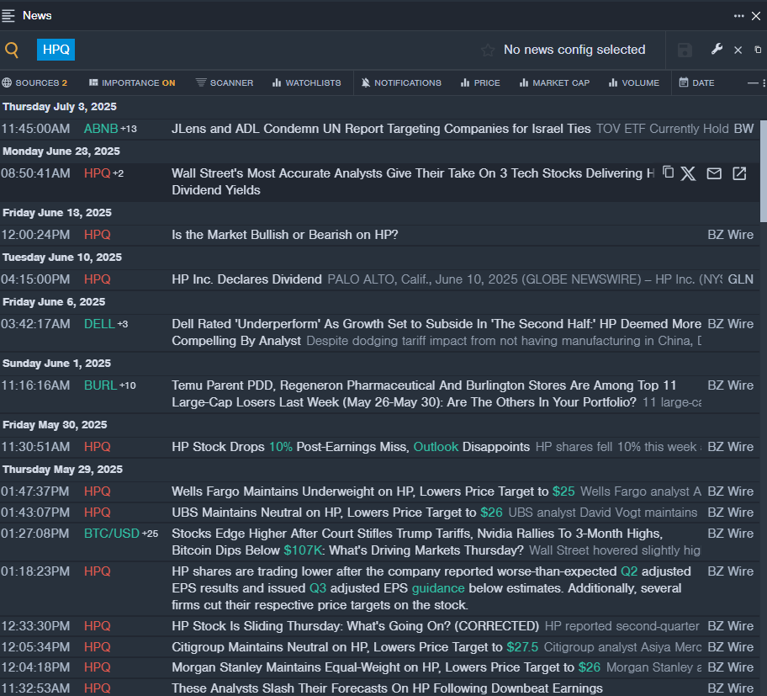Expand the +2 tickers beside HPQ
The width and height of the screenshot is (767, 696).
(119, 173)
